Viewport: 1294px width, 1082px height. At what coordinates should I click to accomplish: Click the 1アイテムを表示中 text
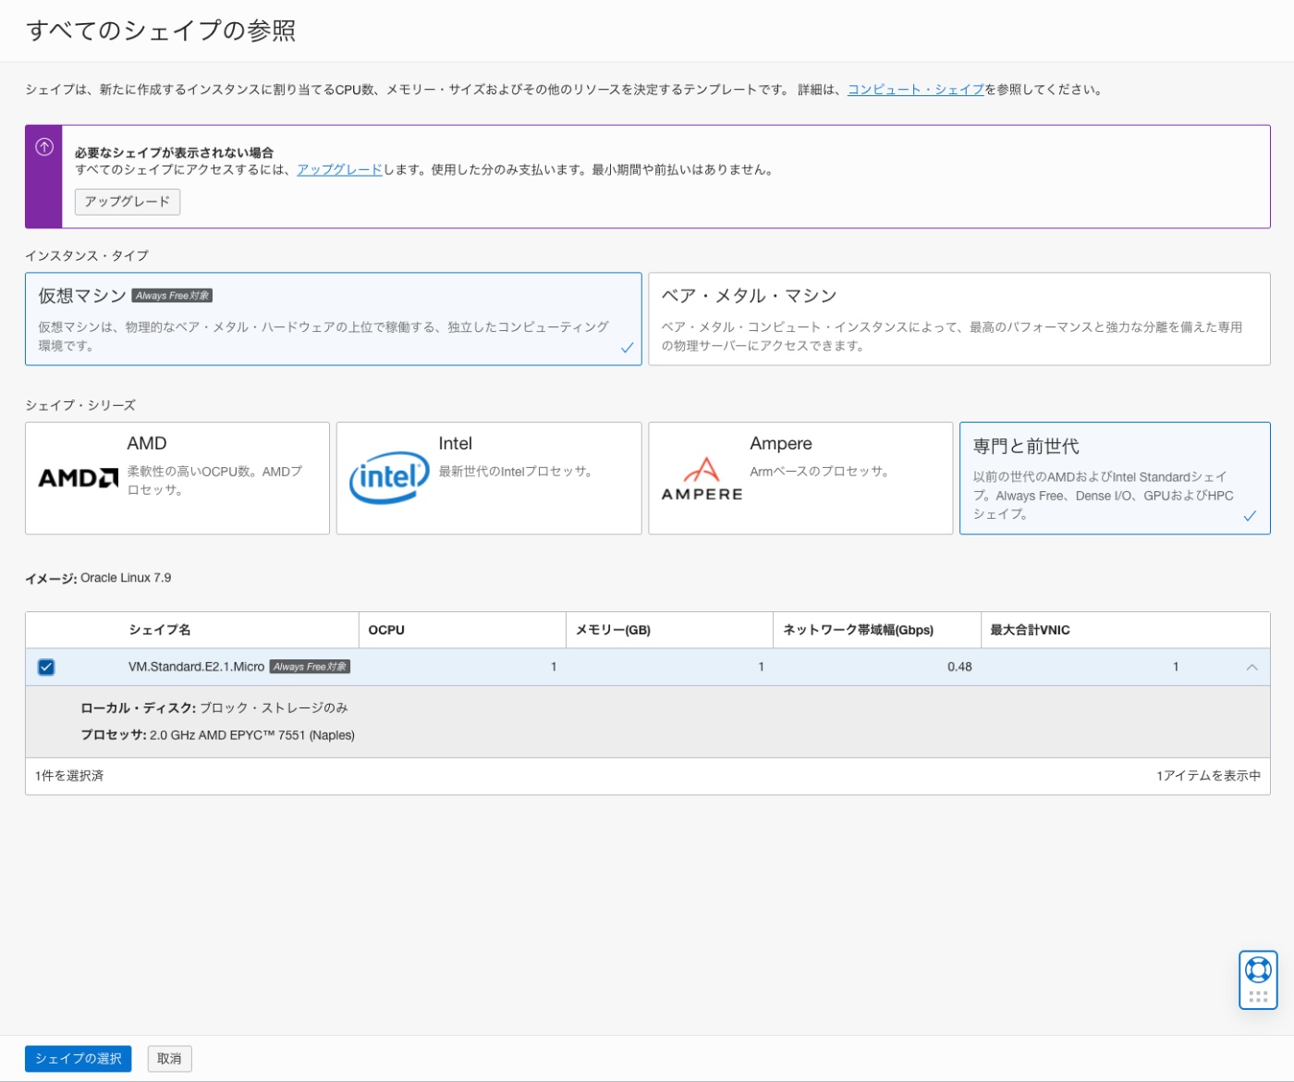(x=1208, y=776)
